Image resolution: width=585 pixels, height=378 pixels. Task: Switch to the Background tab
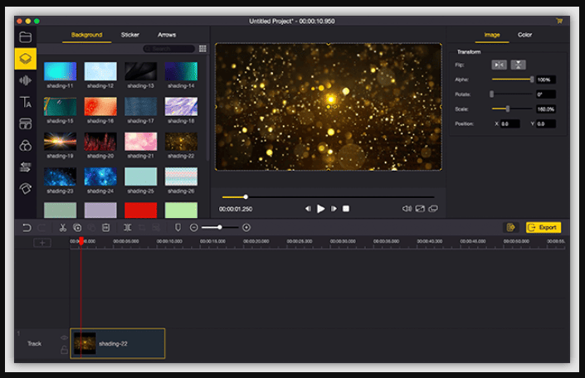click(86, 35)
